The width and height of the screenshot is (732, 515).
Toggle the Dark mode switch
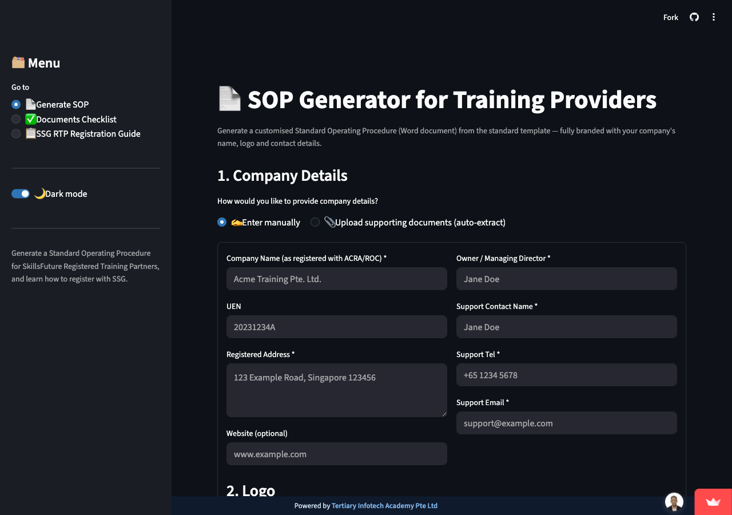(x=21, y=193)
